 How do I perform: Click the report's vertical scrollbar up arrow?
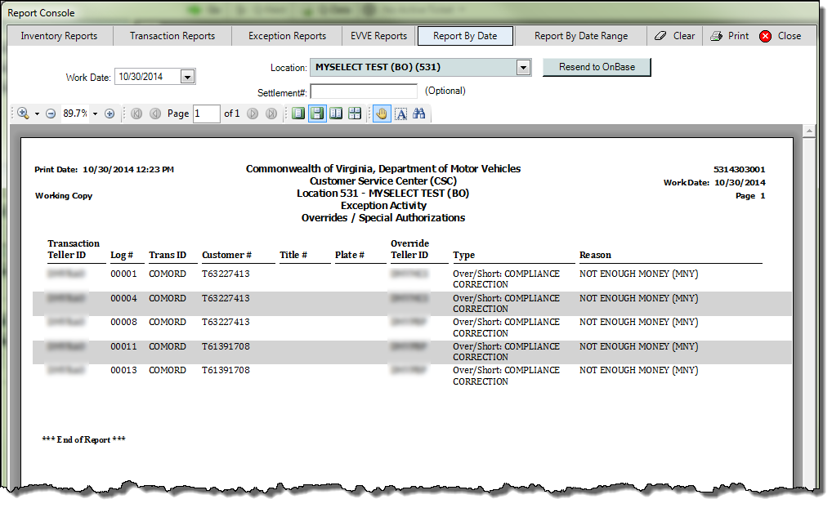point(809,131)
